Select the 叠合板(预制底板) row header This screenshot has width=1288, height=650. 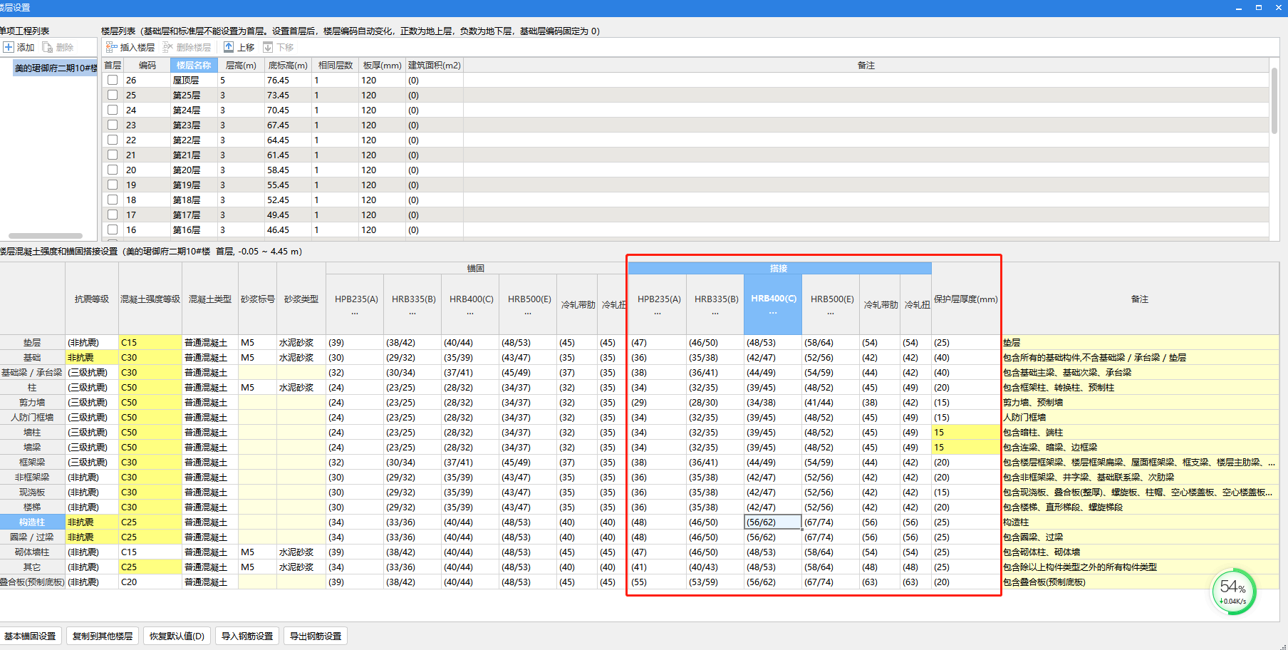tap(32, 582)
